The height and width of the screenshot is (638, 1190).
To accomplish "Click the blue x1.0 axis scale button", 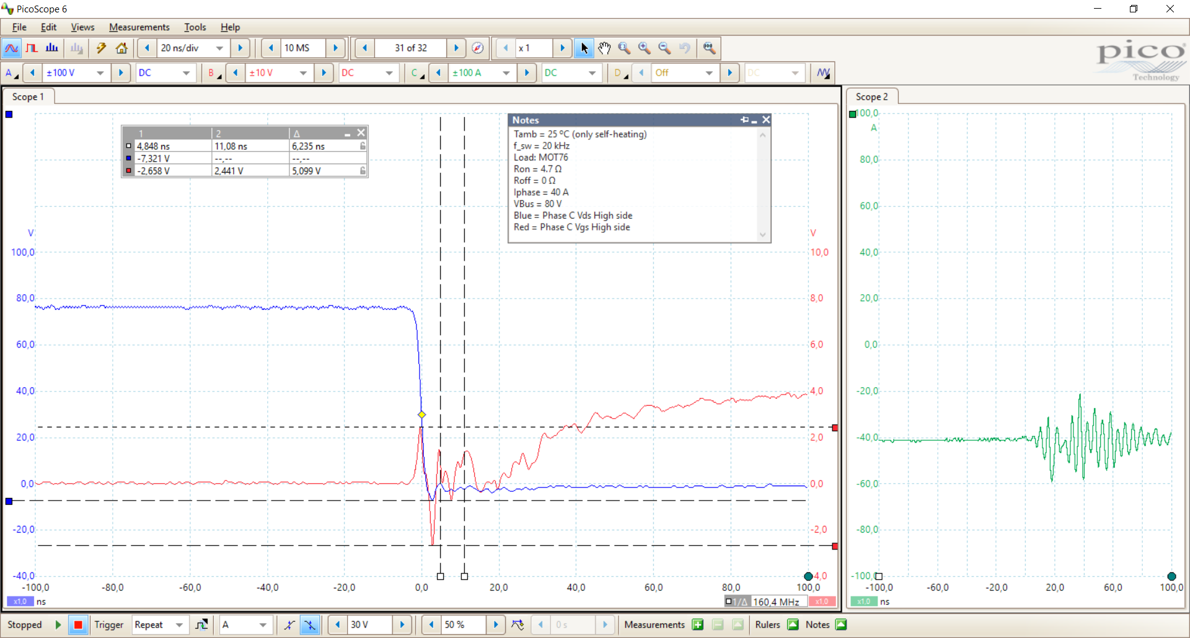I will pos(20,601).
